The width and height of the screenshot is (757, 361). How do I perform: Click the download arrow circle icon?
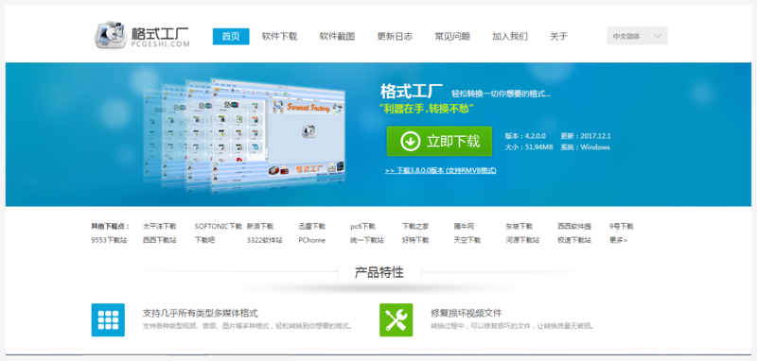(x=410, y=141)
